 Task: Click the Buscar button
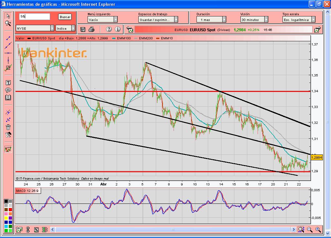point(65,17)
